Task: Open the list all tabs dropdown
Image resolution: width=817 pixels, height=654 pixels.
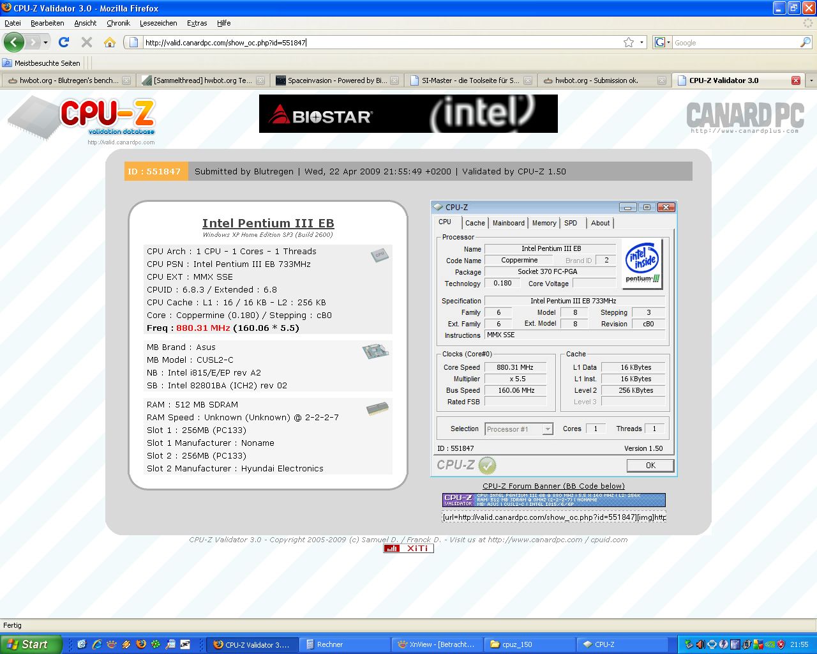Action: (811, 80)
